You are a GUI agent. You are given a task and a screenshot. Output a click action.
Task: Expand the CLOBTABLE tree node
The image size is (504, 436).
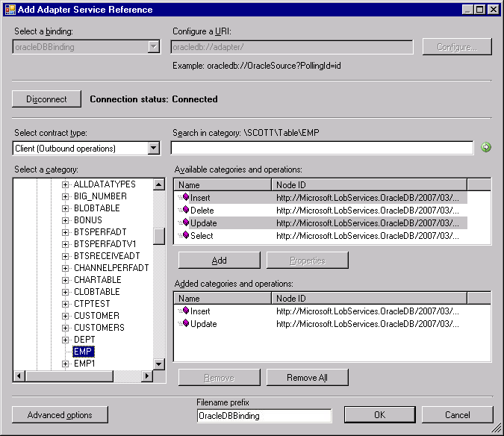coord(65,292)
